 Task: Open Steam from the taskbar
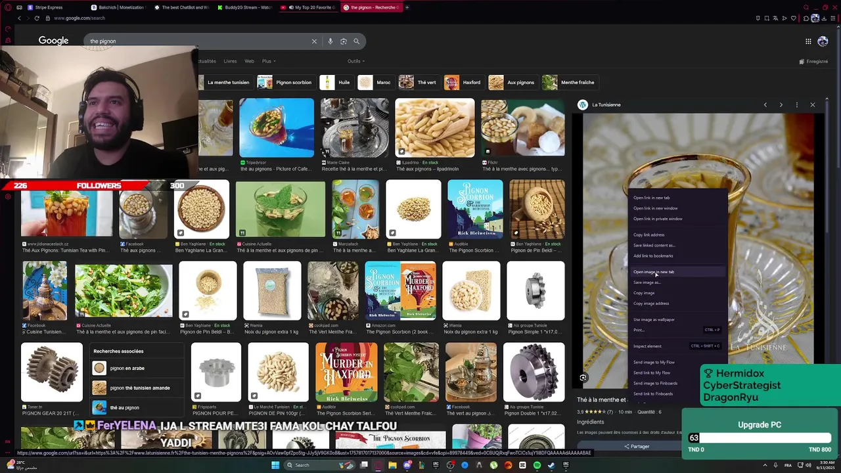[551, 465]
